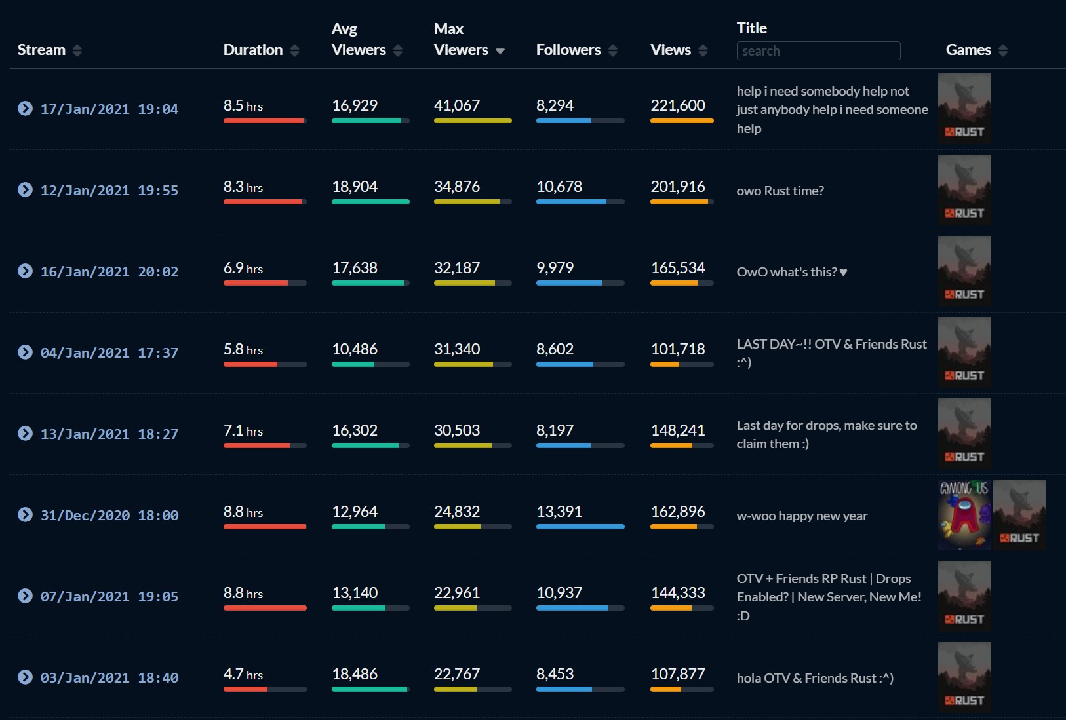Click Rust game thumbnail for 03/Jan/2021 stream
Image resolution: width=1066 pixels, height=720 pixels.
(964, 677)
